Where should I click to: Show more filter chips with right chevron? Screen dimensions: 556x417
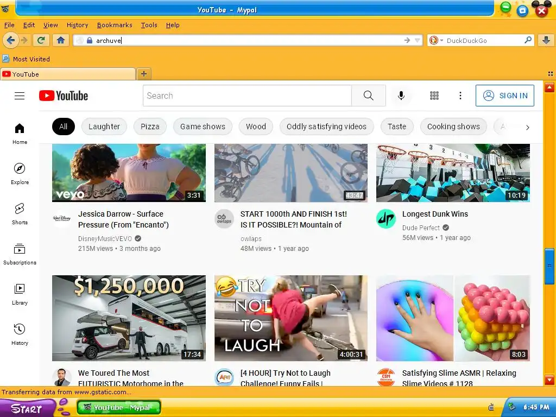[528, 127]
